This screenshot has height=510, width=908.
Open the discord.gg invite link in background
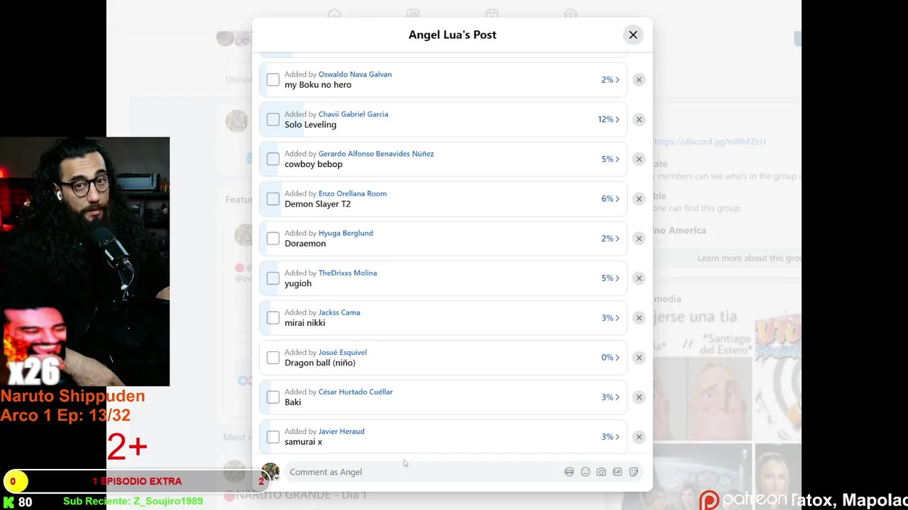pyautogui.click(x=710, y=142)
